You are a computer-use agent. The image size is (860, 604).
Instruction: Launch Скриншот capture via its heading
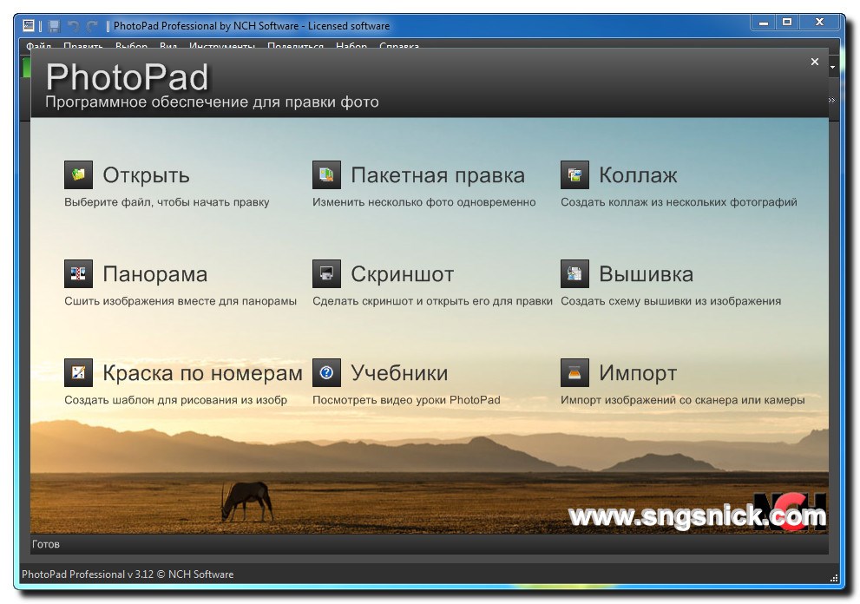tap(402, 274)
